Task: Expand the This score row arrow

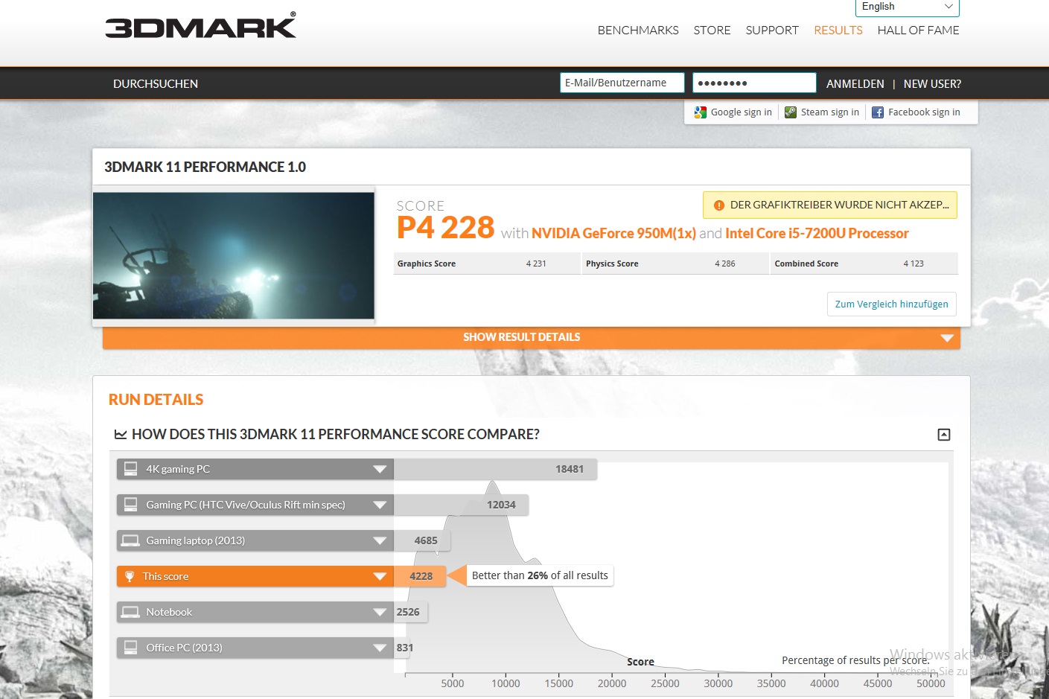Action: (x=380, y=576)
